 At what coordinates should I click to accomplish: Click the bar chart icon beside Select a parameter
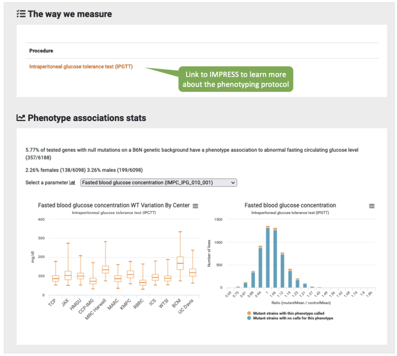[72, 183]
